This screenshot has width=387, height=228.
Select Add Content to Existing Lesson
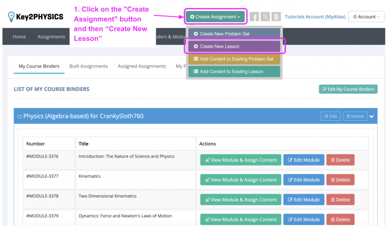tap(234, 71)
